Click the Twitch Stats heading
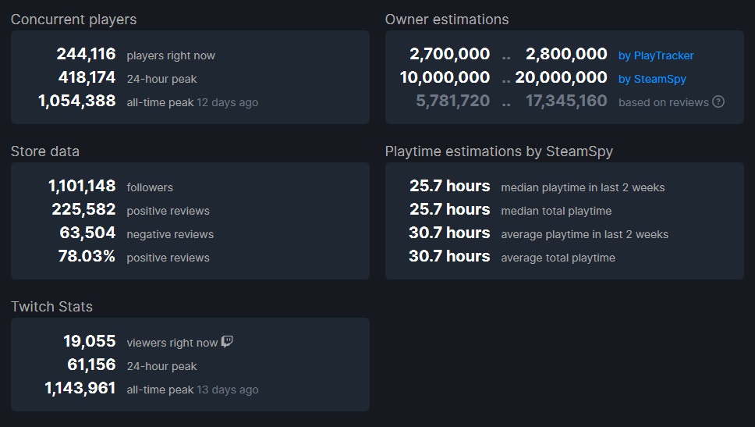755x427 pixels. click(x=51, y=307)
